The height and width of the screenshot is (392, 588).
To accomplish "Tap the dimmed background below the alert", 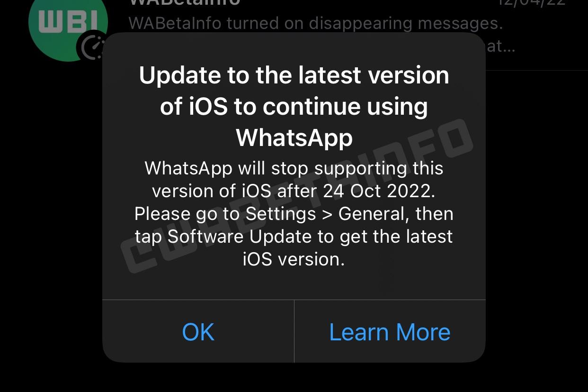I will pos(294,378).
